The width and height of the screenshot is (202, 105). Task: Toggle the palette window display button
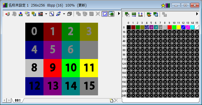pos(111,14)
